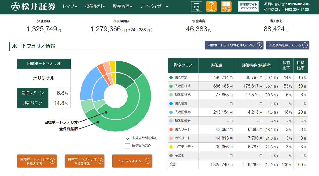Open the ヘルプ help icon

click(x=211, y=7)
